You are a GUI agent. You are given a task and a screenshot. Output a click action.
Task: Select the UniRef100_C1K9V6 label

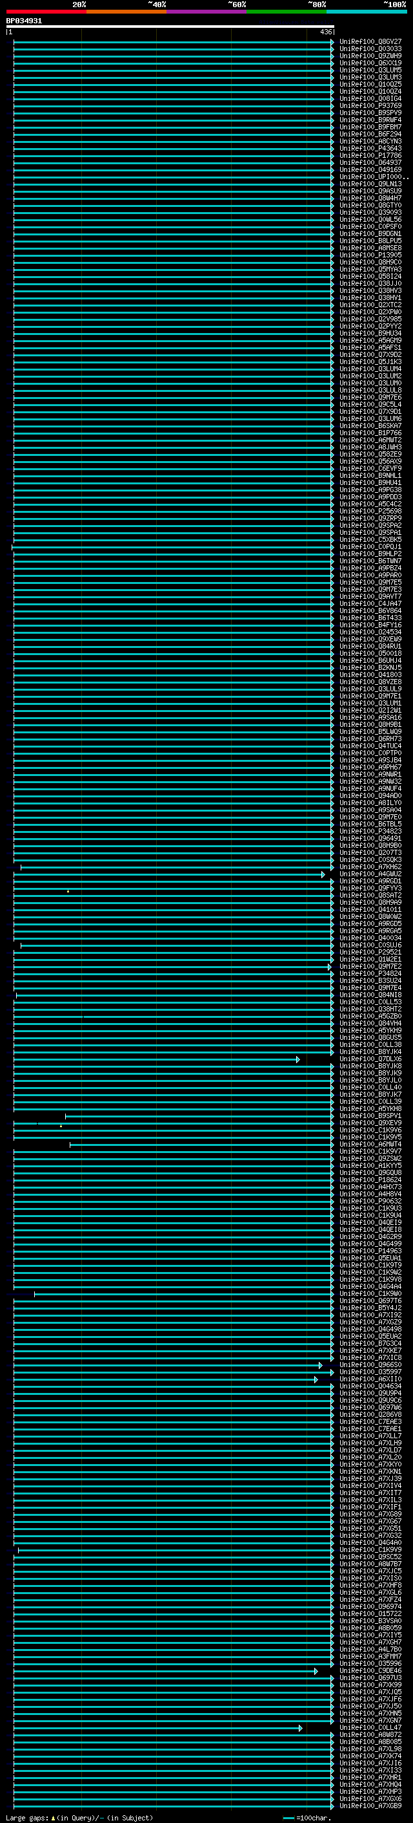click(x=370, y=1130)
